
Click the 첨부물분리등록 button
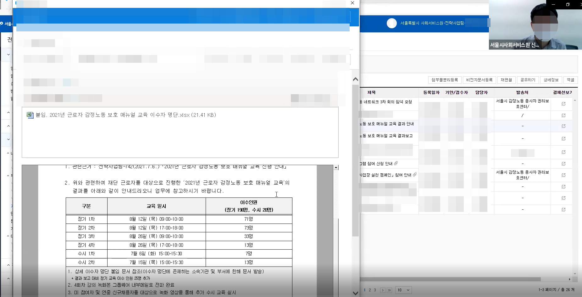tap(445, 80)
